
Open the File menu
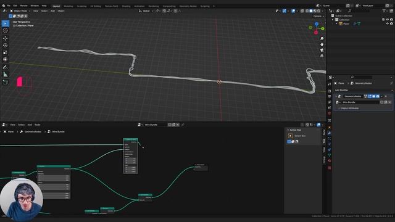[9, 6]
